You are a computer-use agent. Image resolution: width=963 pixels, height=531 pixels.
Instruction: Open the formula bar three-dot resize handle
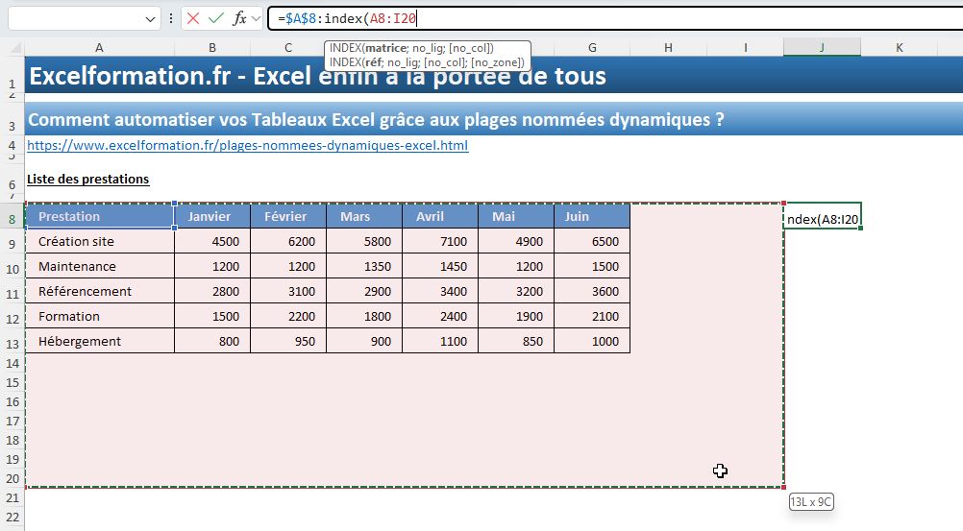pyautogui.click(x=171, y=18)
